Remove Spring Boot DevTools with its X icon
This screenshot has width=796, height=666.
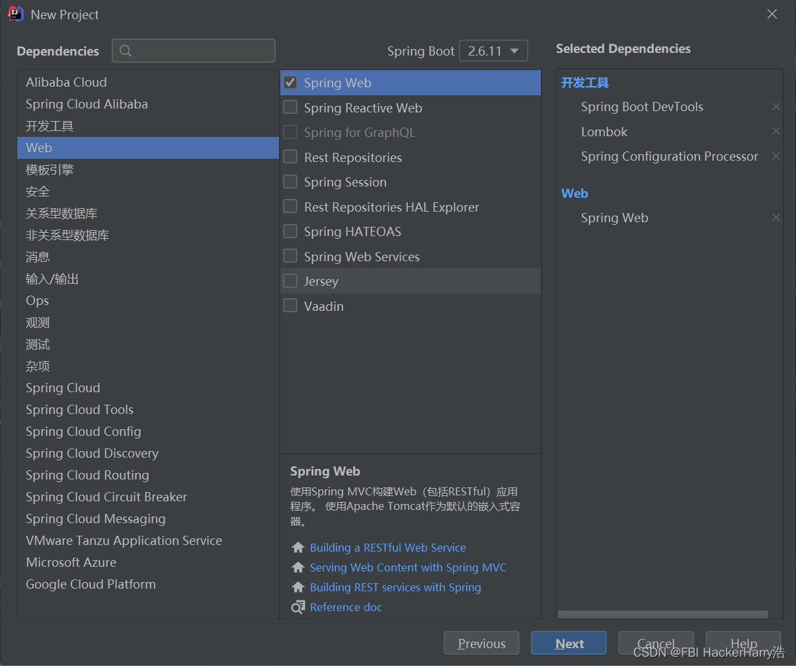pos(776,107)
